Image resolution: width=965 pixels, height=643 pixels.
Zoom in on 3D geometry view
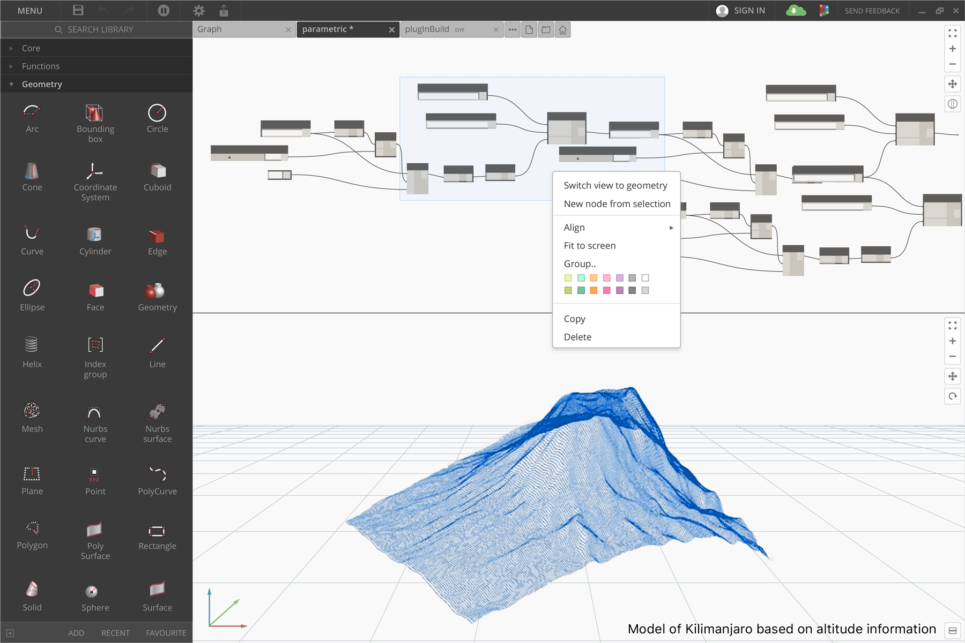point(952,341)
